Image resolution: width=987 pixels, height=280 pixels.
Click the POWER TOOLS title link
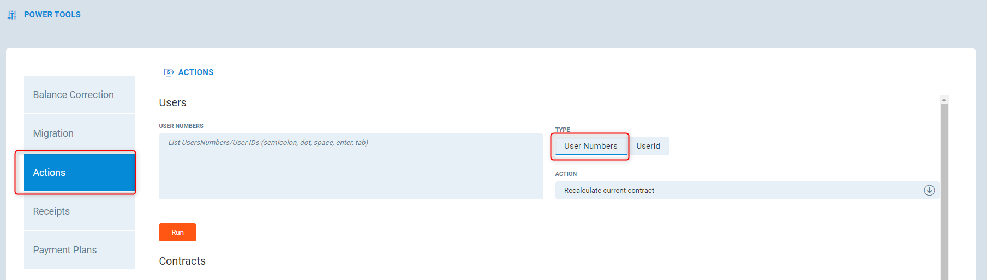[x=52, y=15]
